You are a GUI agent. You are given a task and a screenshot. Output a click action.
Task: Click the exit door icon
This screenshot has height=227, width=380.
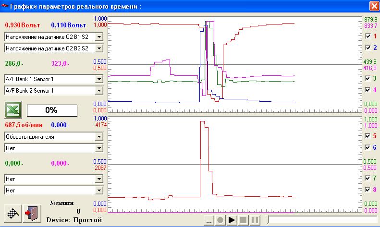coord(31,213)
